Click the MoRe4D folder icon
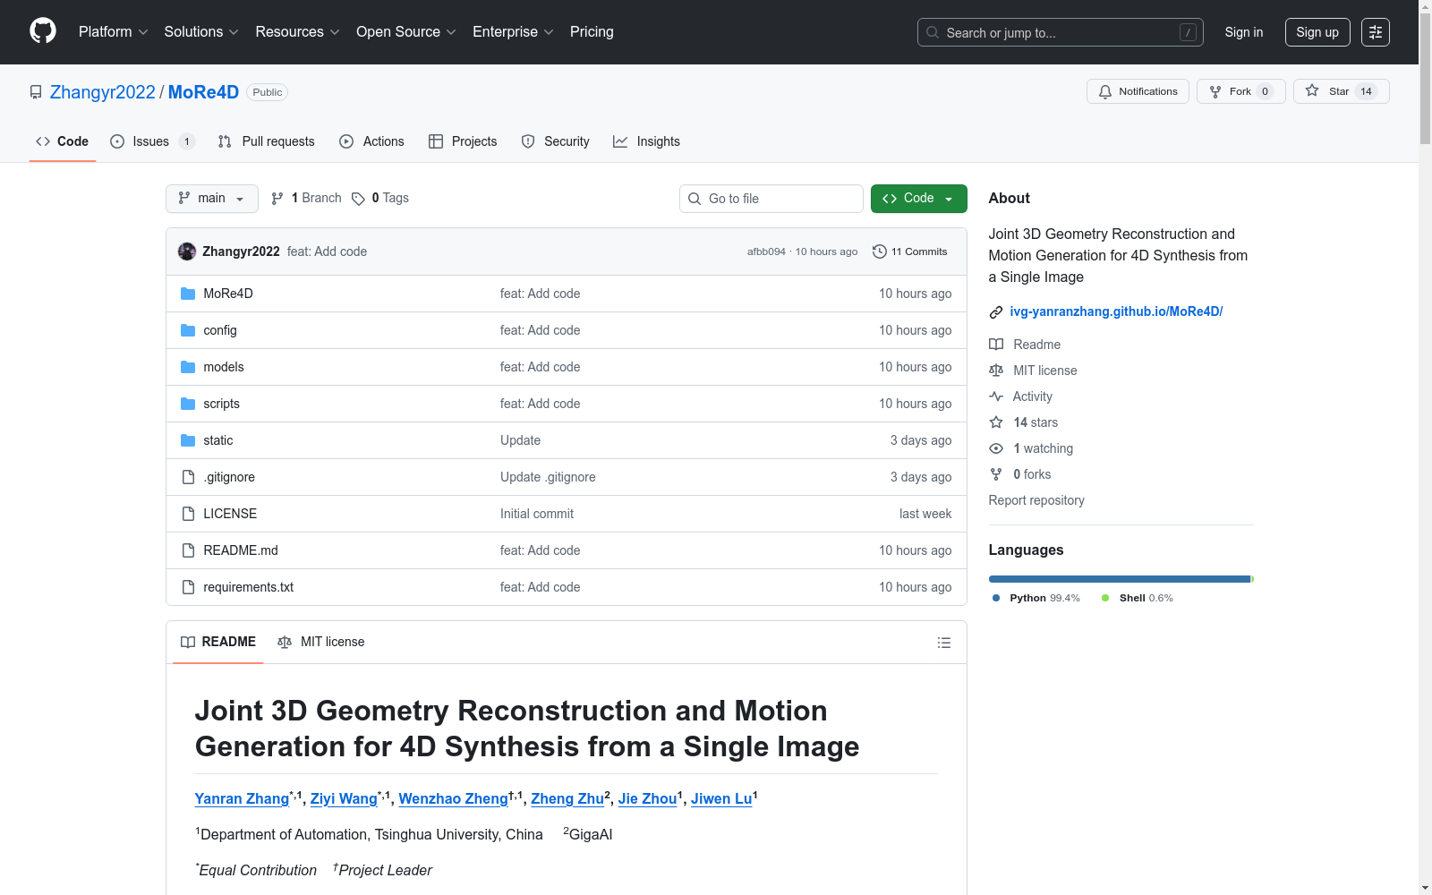The image size is (1432, 895). point(188,294)
